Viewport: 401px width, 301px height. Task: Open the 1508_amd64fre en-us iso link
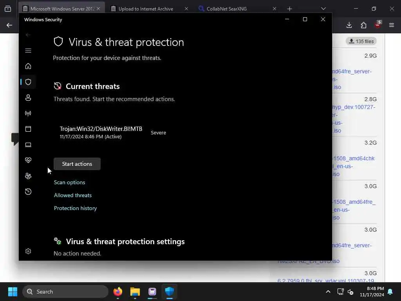[354, 210]
